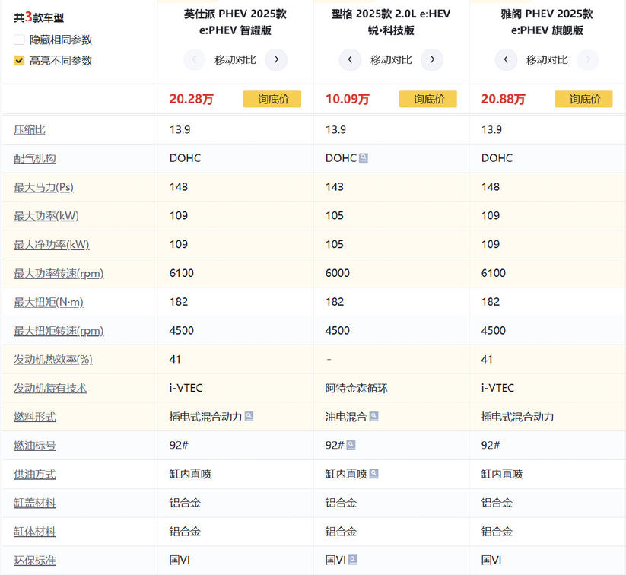Click the 型格 2025款 2.0L e:HEV 锐·科技版 title
626x575 pixels.
coord(391,22)
